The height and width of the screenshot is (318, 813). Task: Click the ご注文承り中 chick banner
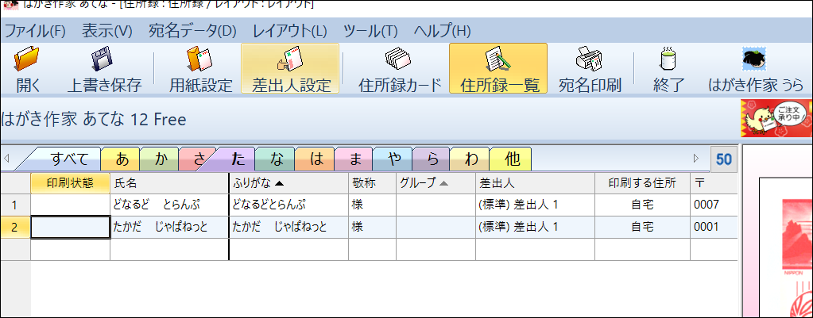click(776, 118)
